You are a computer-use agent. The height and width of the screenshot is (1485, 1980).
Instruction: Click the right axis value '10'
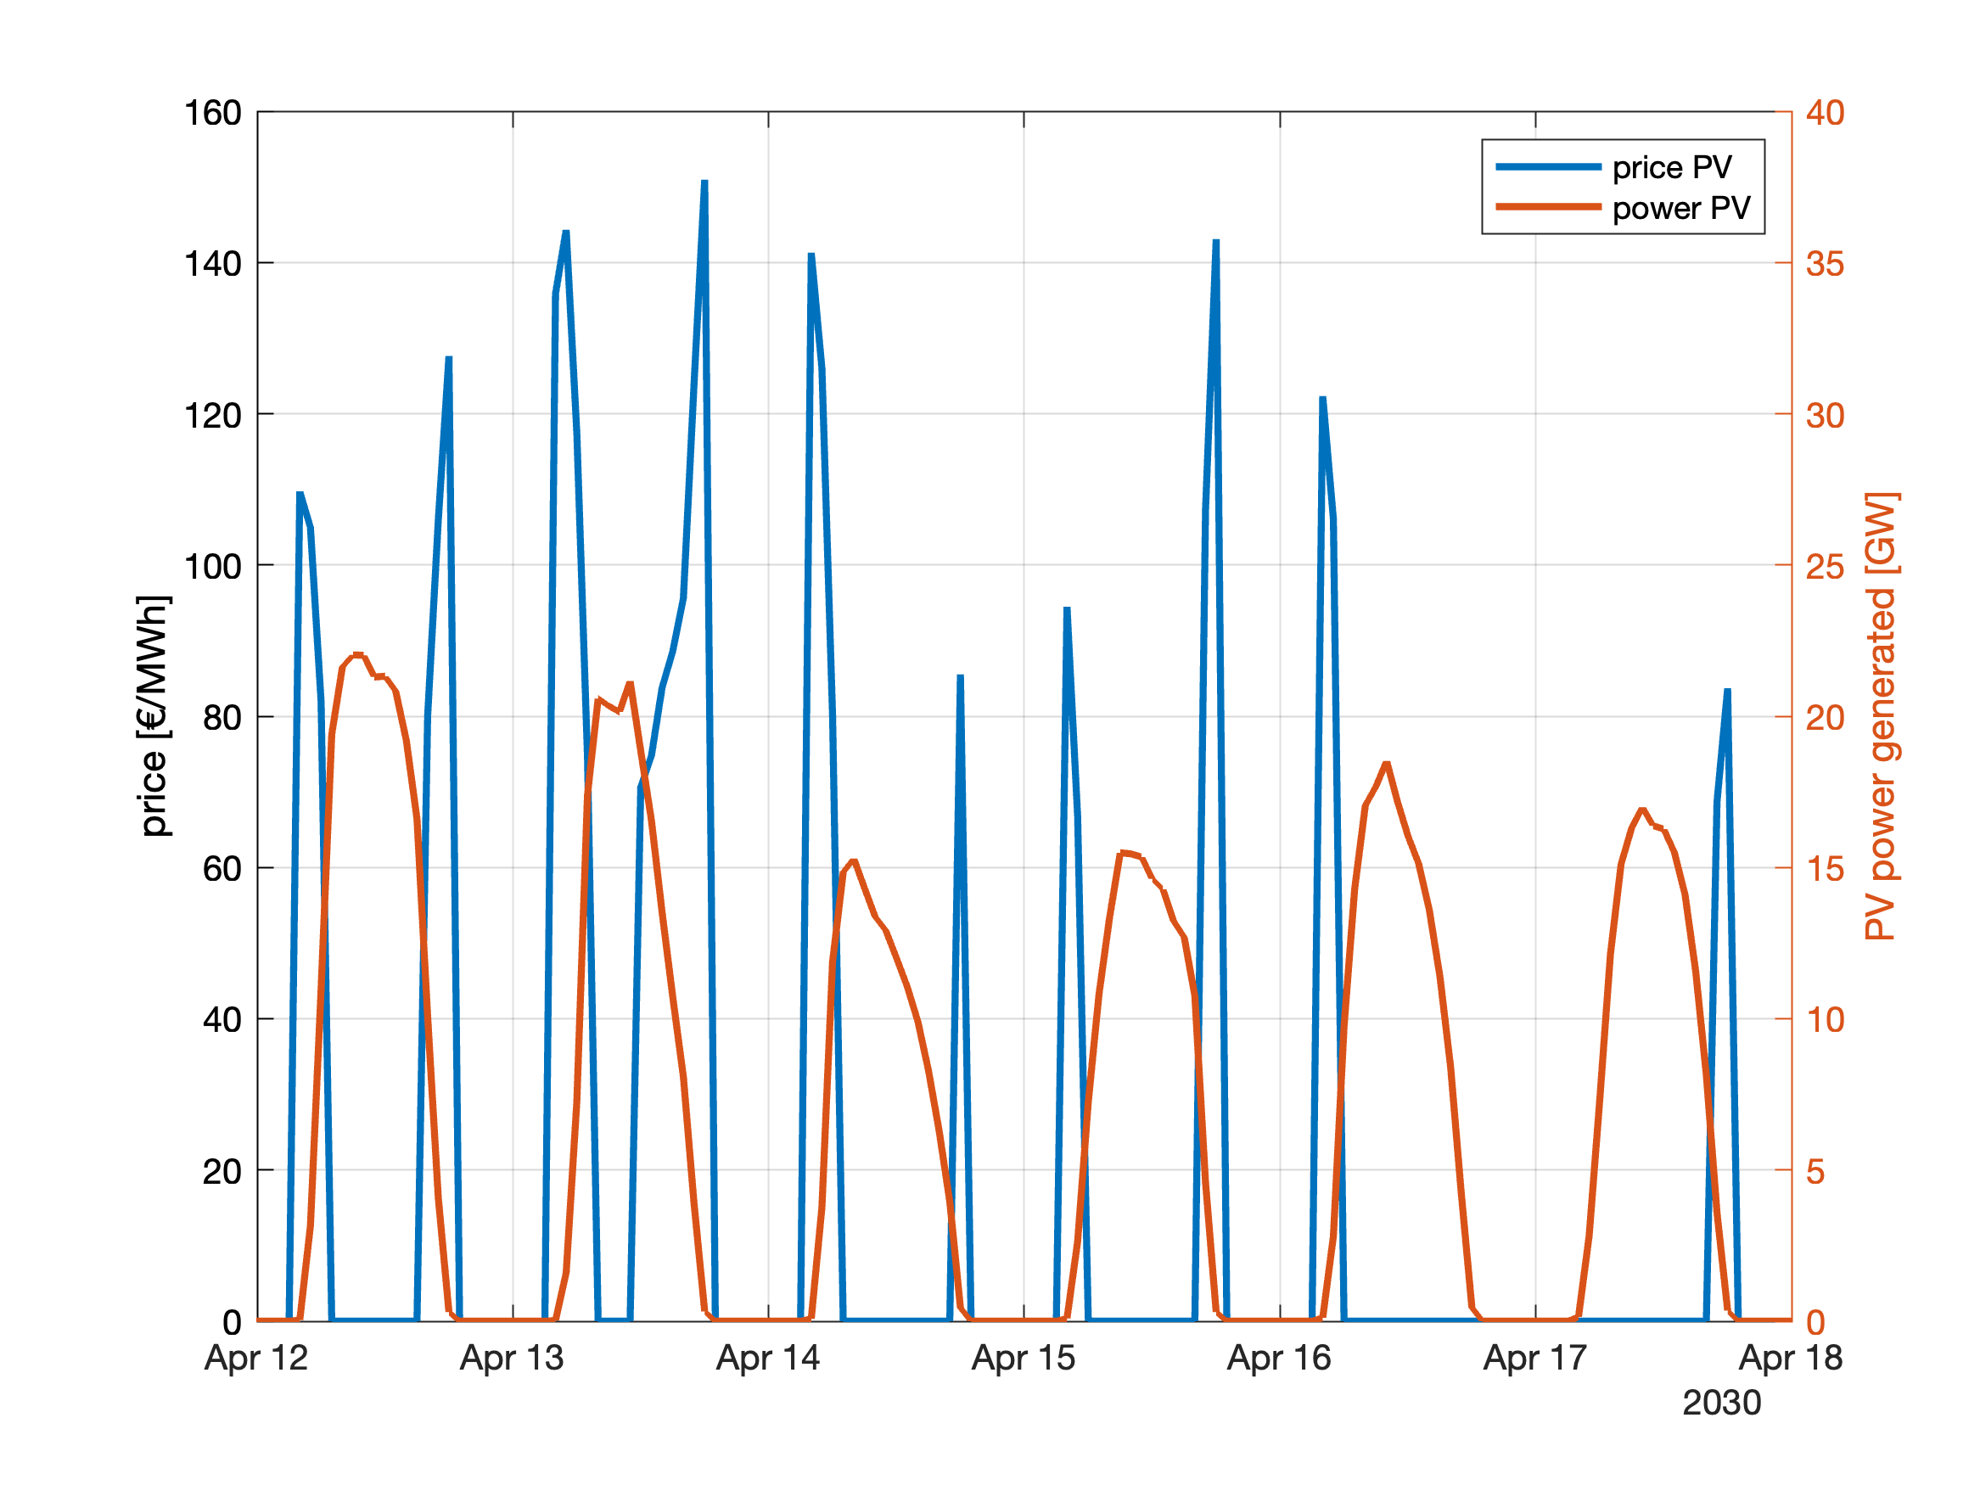(1826, 1019)
